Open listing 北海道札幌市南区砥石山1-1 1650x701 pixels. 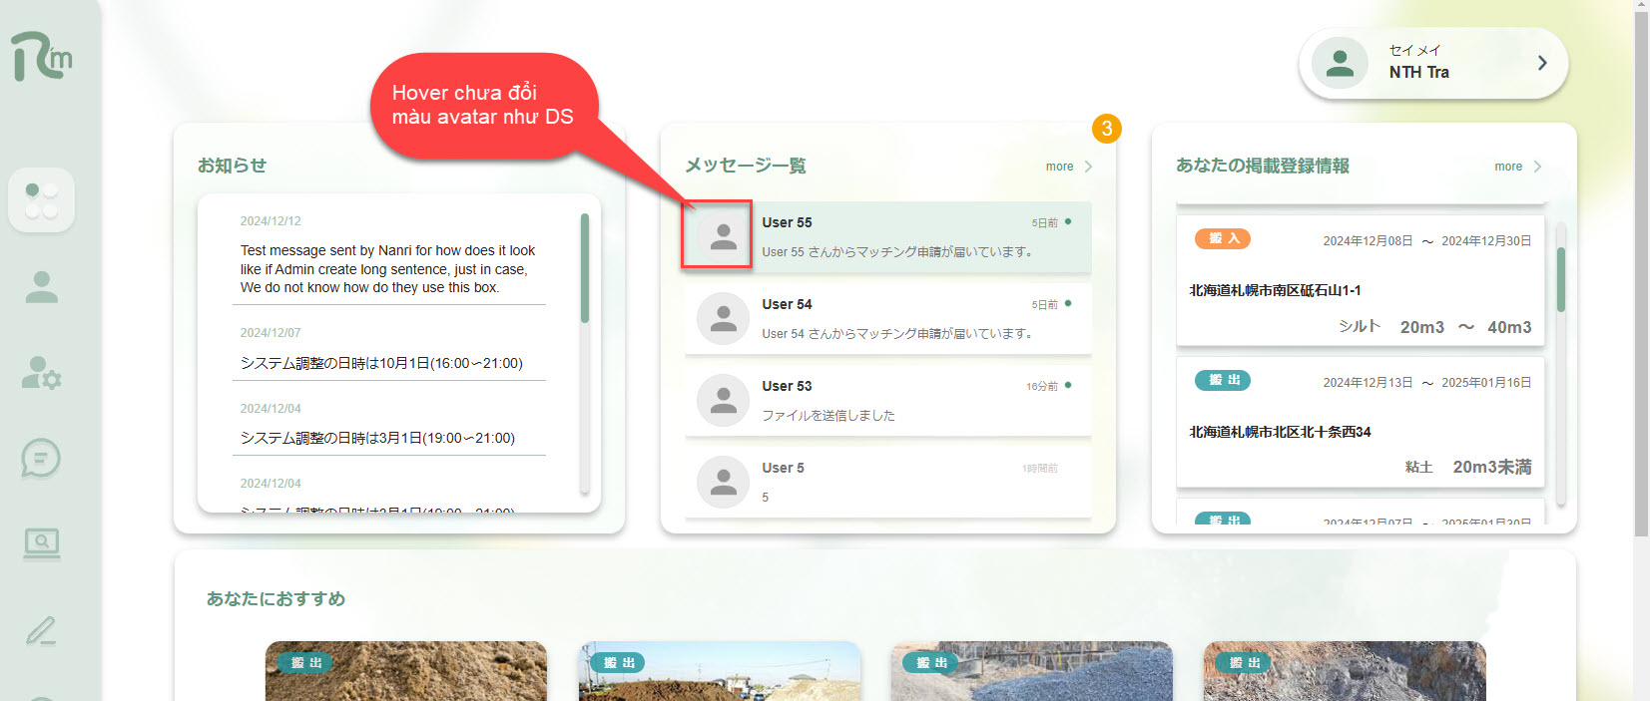1360,290
